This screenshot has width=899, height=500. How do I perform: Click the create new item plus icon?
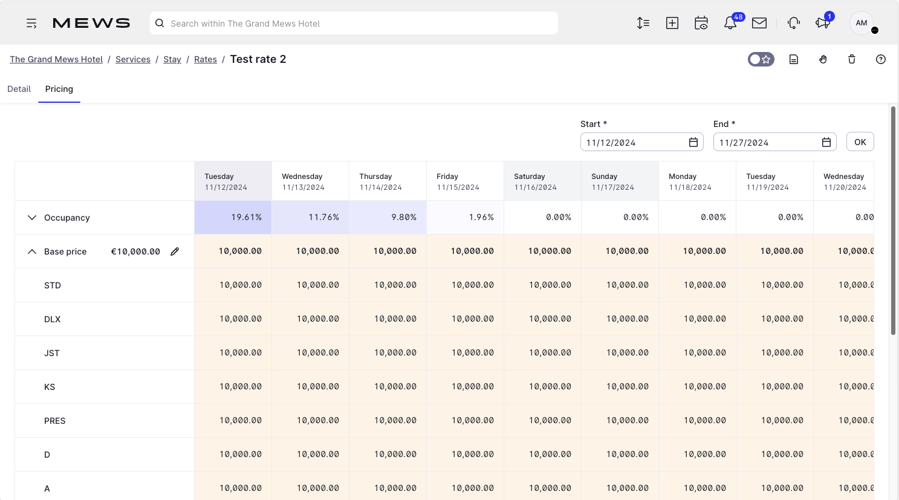(x=672, y=23)
